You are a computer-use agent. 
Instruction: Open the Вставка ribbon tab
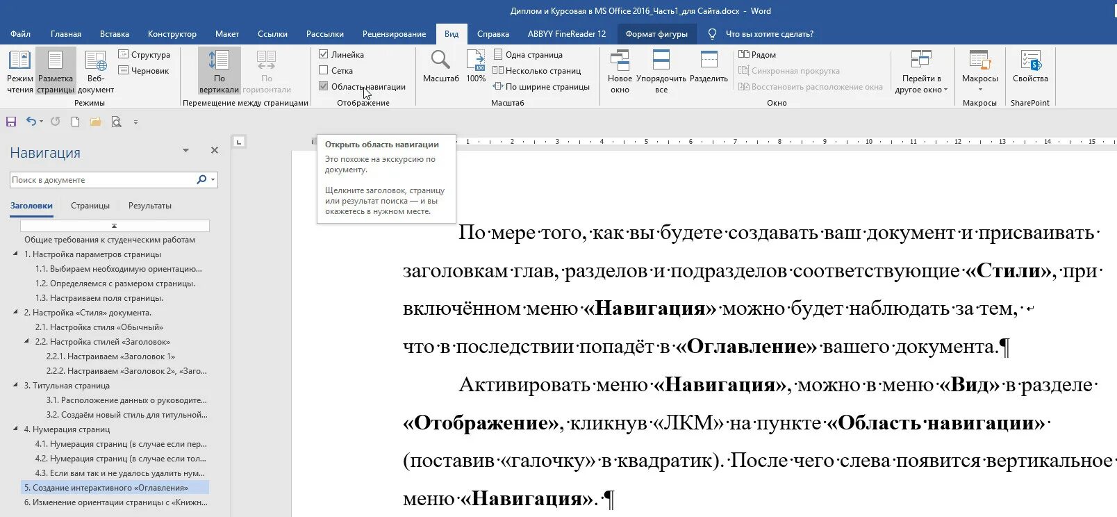click(115, 33)
